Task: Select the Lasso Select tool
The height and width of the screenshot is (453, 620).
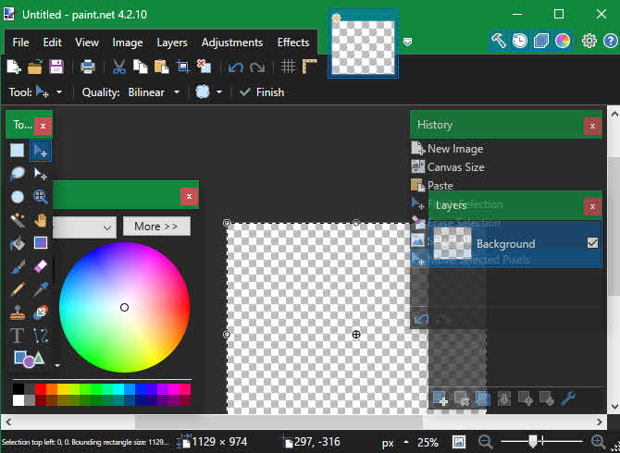Action: coord(17,174)
